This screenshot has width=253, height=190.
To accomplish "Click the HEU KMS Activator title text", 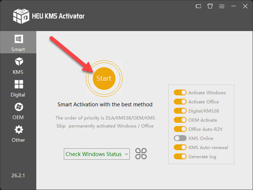I will pos(58,16).
